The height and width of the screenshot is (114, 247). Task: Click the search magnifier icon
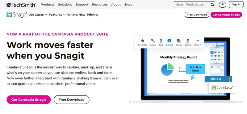coord(212,5)
